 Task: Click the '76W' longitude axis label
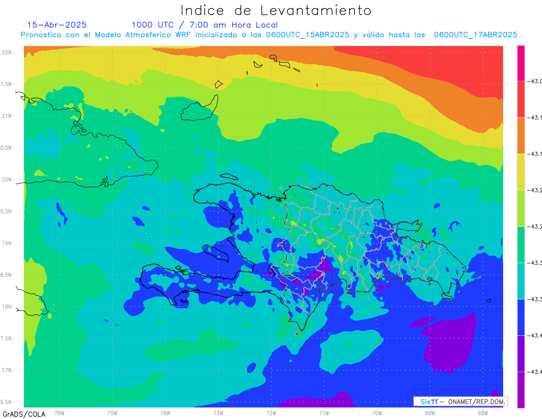tap(60, 413)
